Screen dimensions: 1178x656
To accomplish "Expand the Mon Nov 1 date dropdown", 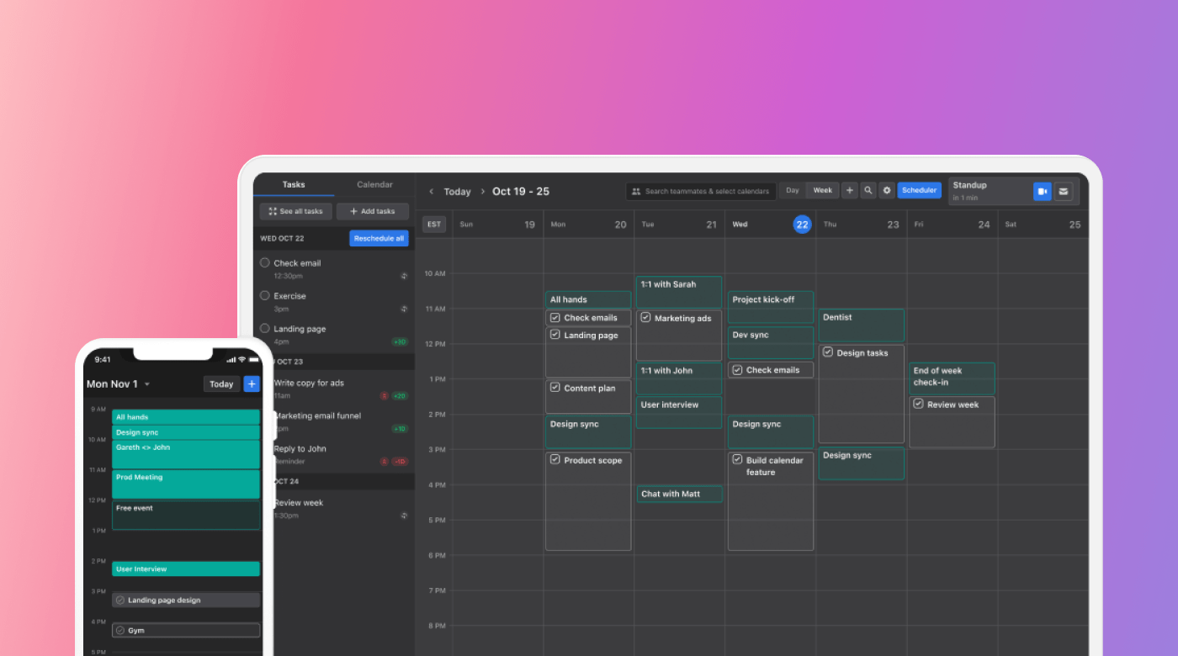I will click(x=147, y=384).
